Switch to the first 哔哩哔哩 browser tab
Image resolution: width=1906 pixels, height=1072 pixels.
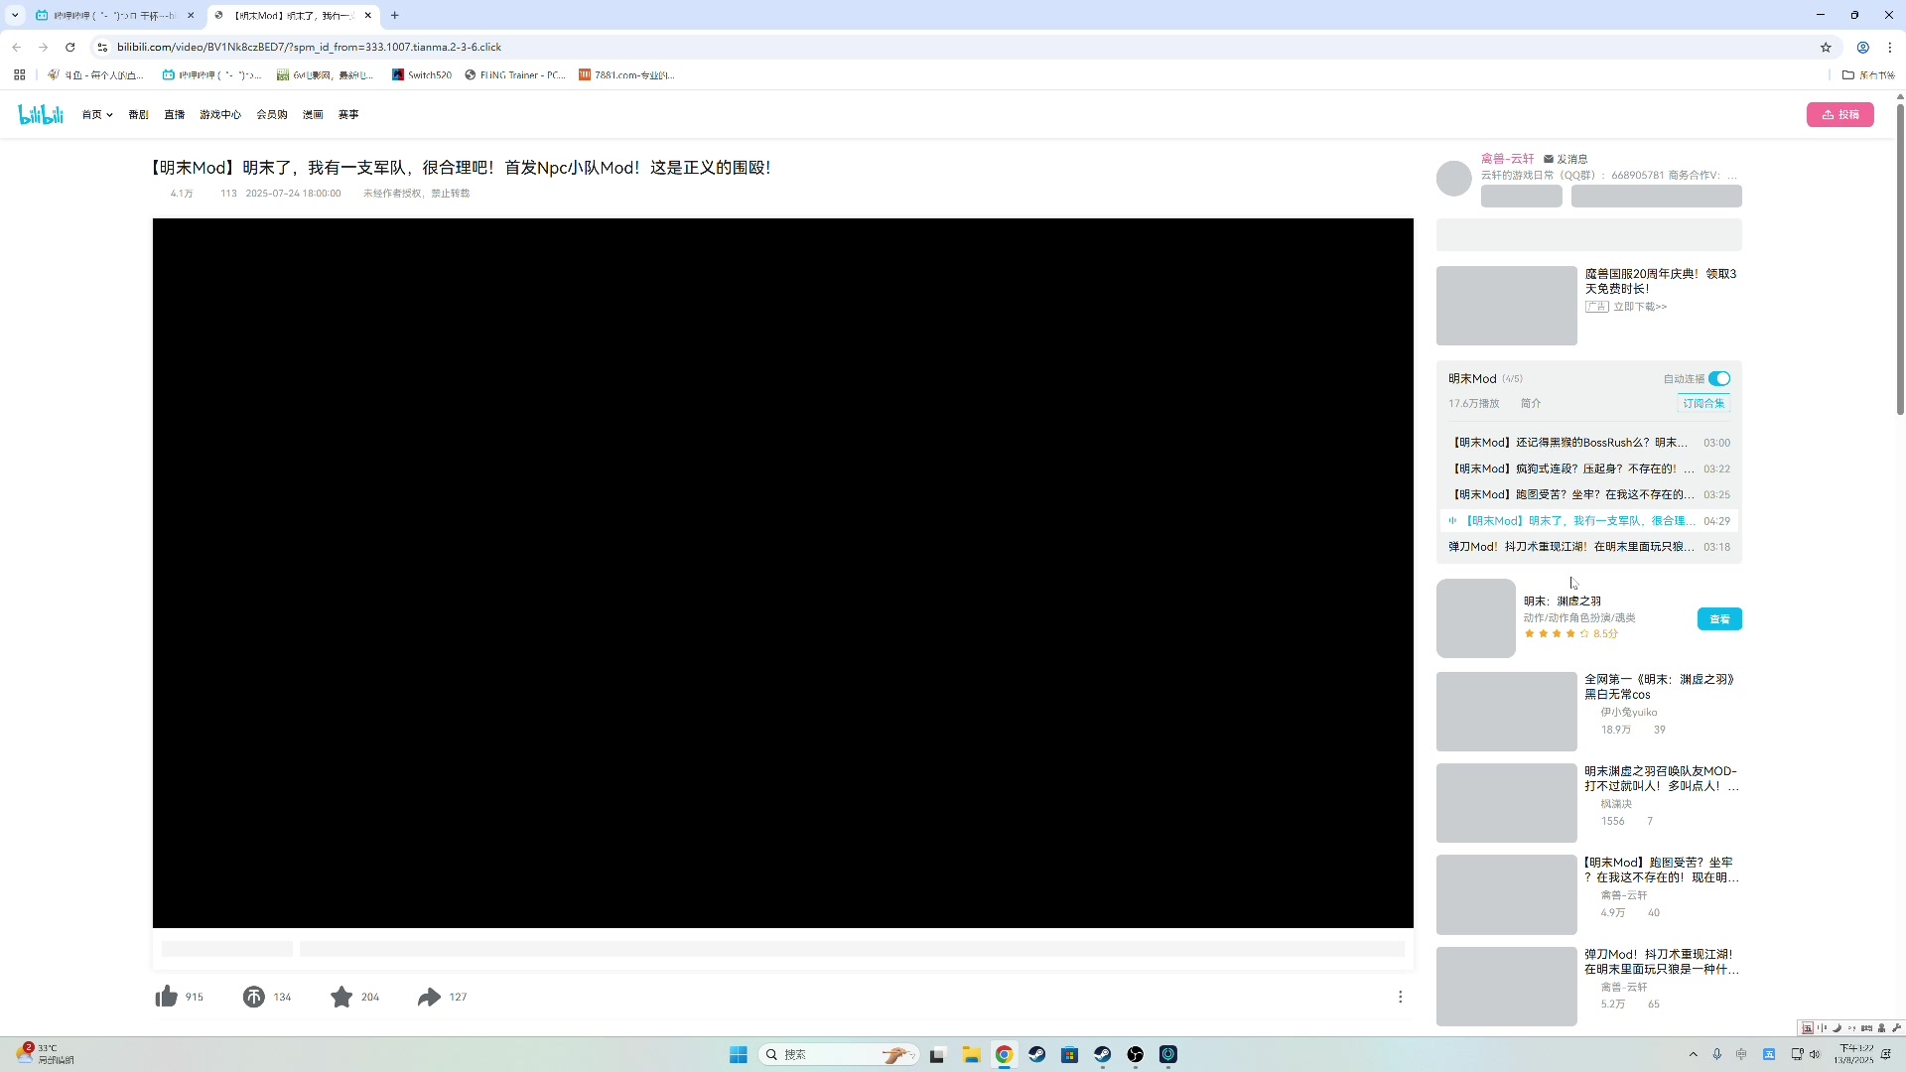point(114,15)
